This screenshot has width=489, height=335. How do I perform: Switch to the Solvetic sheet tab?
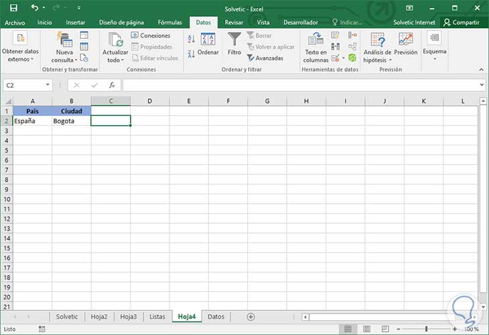click(67, 317)
